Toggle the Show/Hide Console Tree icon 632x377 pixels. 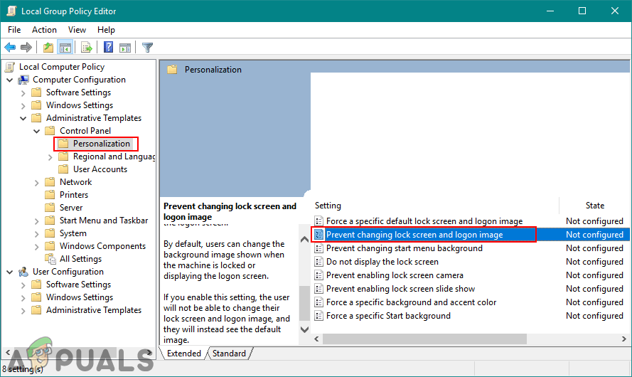[x=65, y=48]
